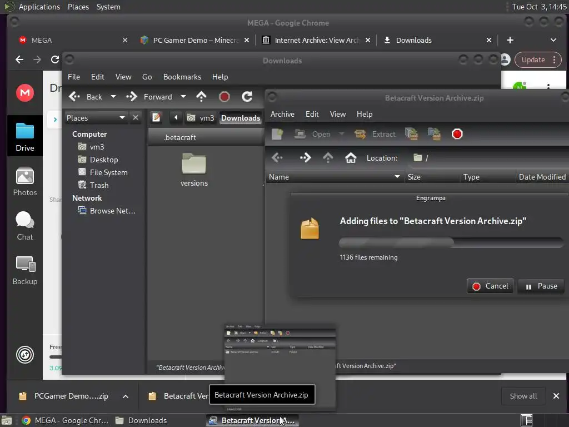Click the Update button in Chrome
This screenshot has height=427, width=569.
(538, 60)
